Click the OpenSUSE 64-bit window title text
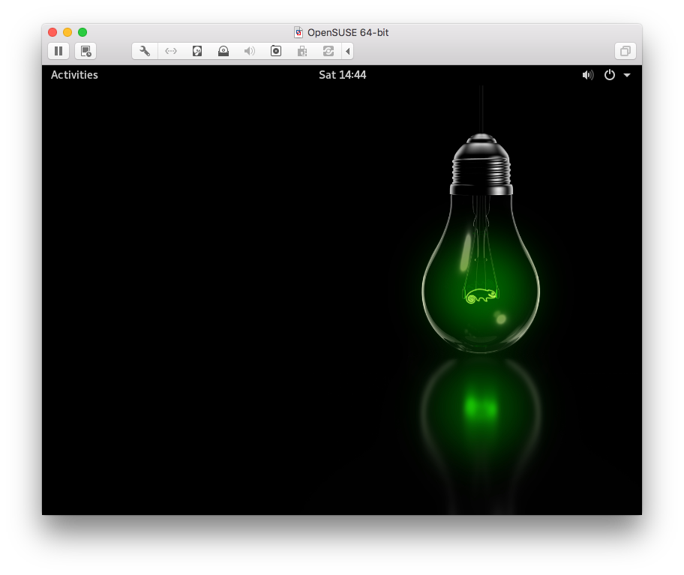Screen dimensions: 684x575 click(348, 33)
